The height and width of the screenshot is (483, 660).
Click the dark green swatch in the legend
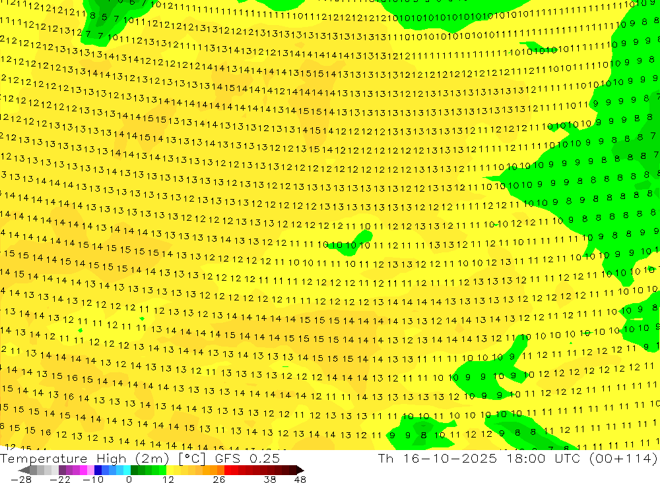click(134, 470)
